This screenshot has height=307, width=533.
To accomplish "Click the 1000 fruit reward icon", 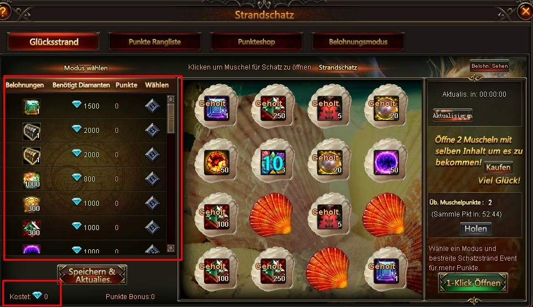I will click(x=32, y=180).
